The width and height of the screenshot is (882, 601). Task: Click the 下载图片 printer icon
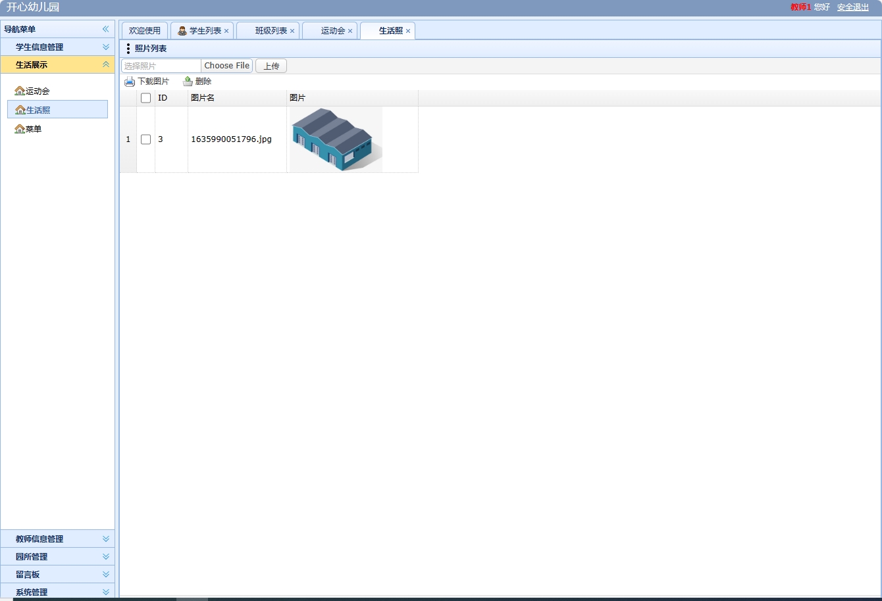tap(130, 82)
